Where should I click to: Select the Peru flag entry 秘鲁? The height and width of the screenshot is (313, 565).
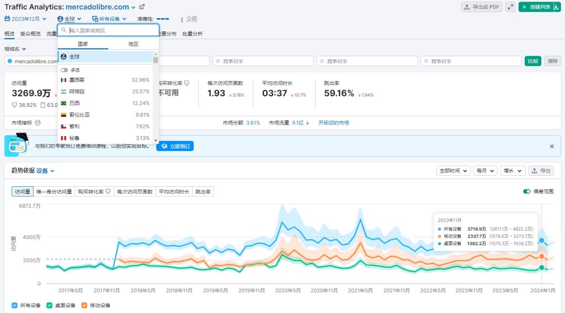(x=105, y=138)
